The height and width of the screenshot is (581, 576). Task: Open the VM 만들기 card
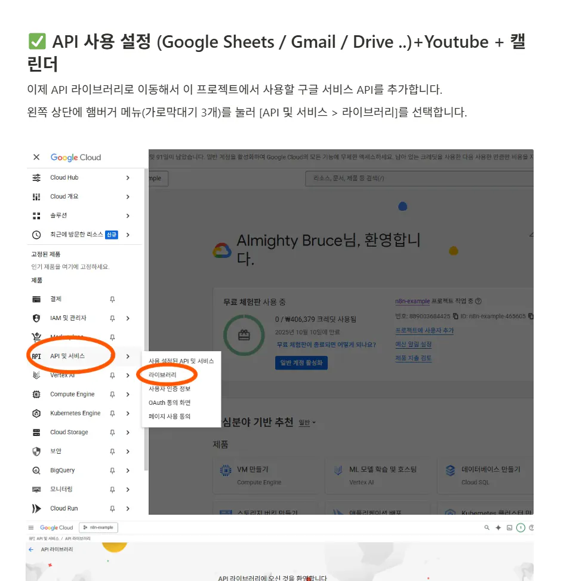[265, 476]
